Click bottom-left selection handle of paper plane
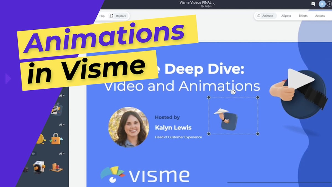 point(209,134)
